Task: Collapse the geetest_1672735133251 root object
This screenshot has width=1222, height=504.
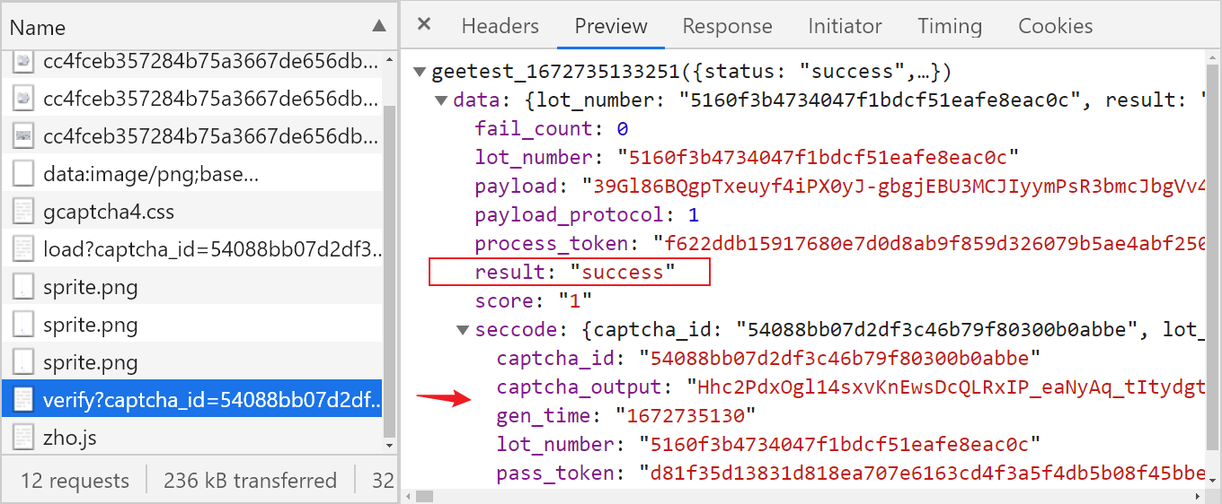Action: [x=420, y=72]
